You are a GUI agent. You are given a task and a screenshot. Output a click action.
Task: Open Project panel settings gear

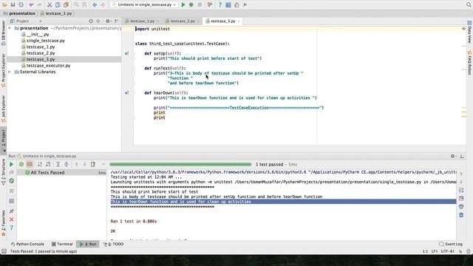108,21
